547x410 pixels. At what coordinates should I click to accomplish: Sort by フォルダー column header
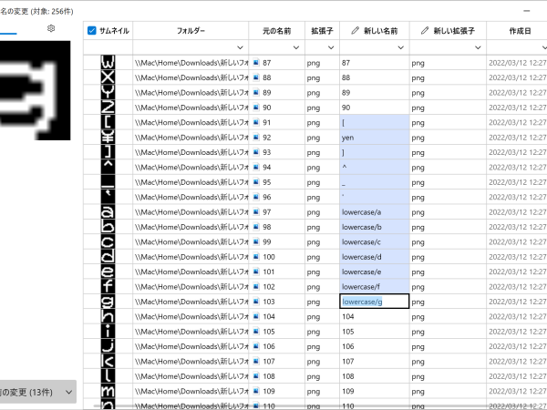[191, 31]
